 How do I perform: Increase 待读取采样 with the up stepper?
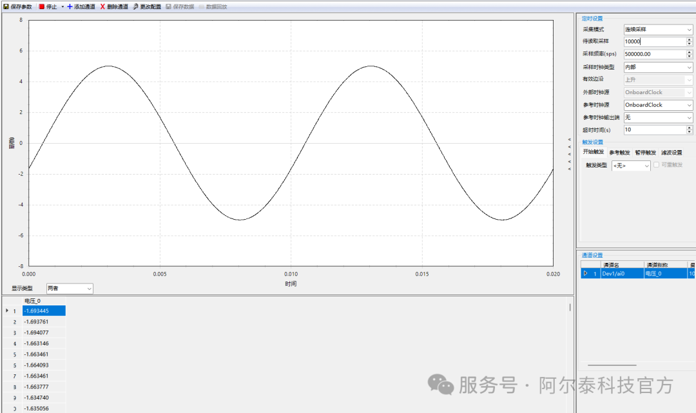(x=689, y=39)
